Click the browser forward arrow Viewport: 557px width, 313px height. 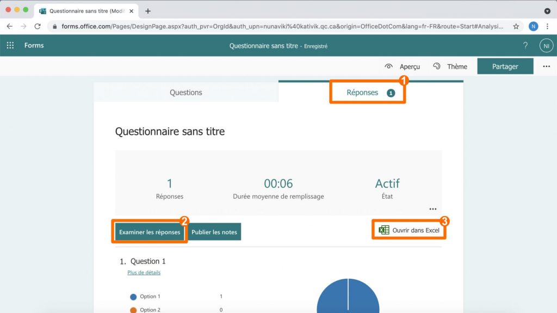tap(23, 26)
